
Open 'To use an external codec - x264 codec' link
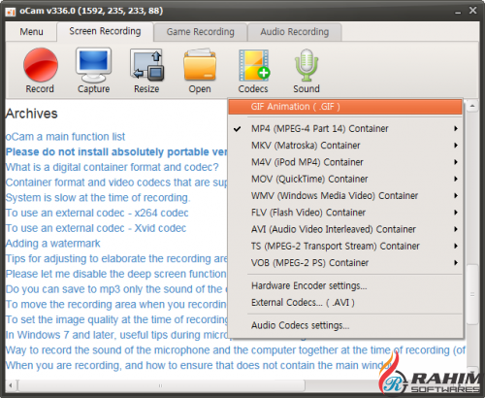[x=97, y=213]
